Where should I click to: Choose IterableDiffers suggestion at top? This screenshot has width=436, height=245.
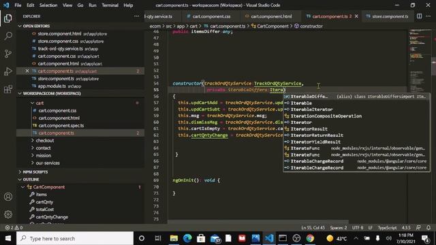[x=356, y=97]
